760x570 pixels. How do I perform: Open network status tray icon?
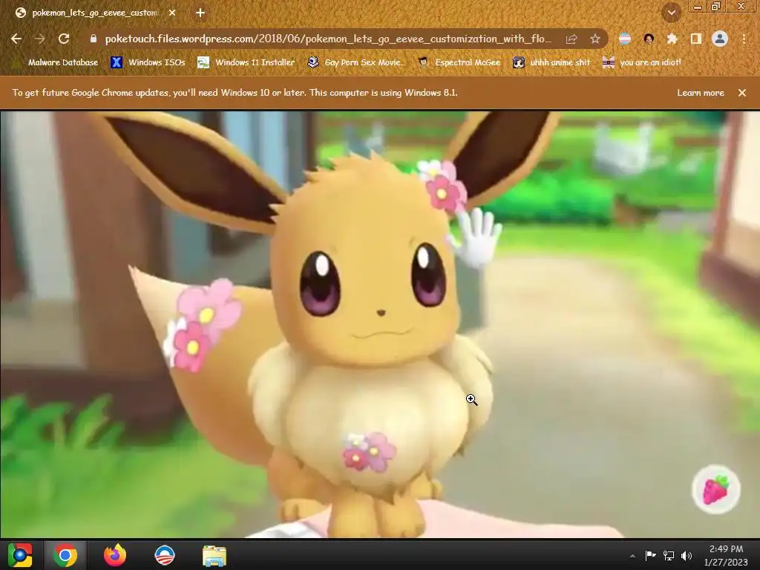669,555
